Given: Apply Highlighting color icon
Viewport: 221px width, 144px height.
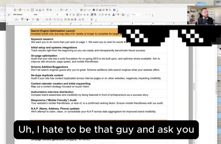Looking at the screenshot, I should pos(118,15).
